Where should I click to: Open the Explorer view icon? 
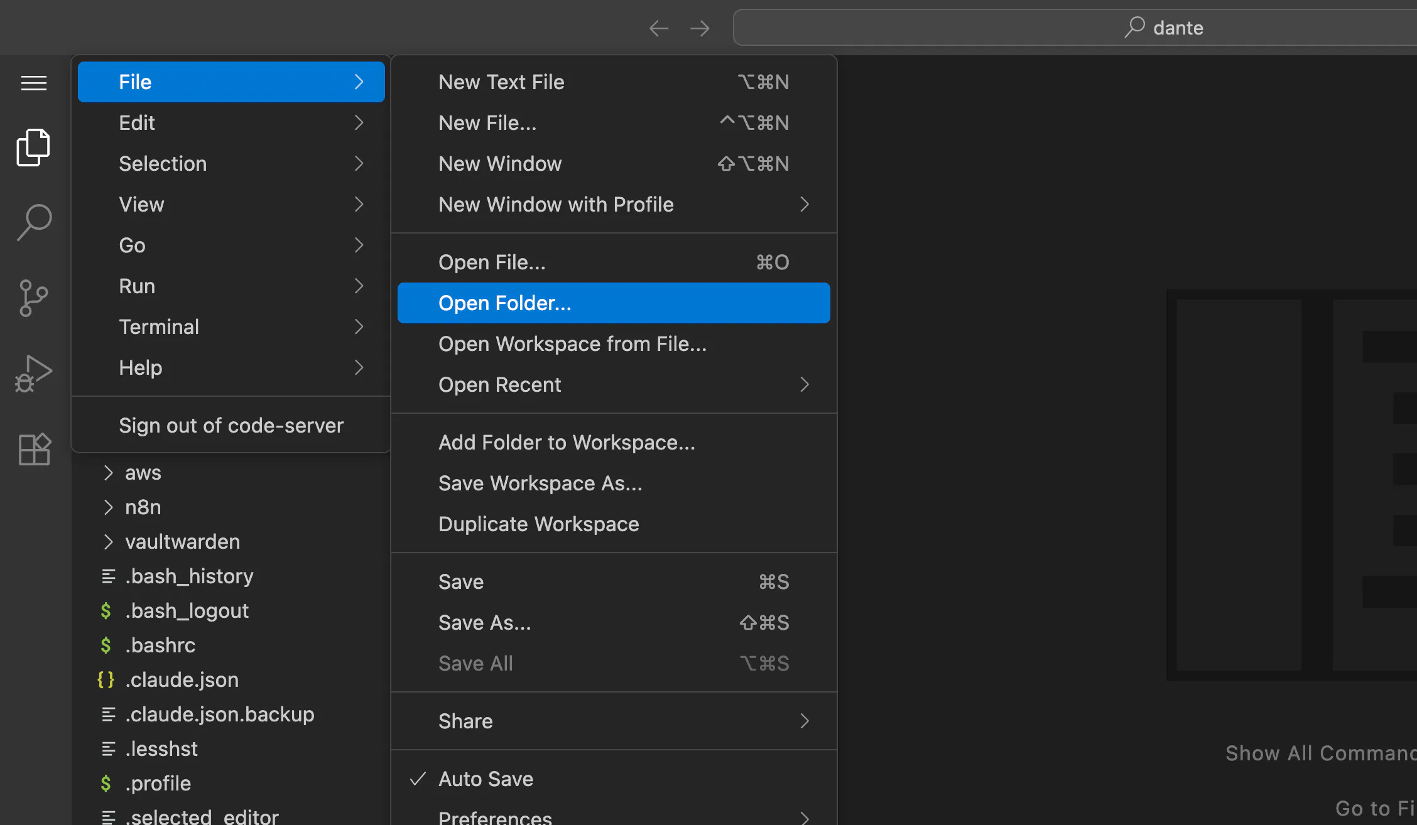pyautogui.click(x=34, y=148)
